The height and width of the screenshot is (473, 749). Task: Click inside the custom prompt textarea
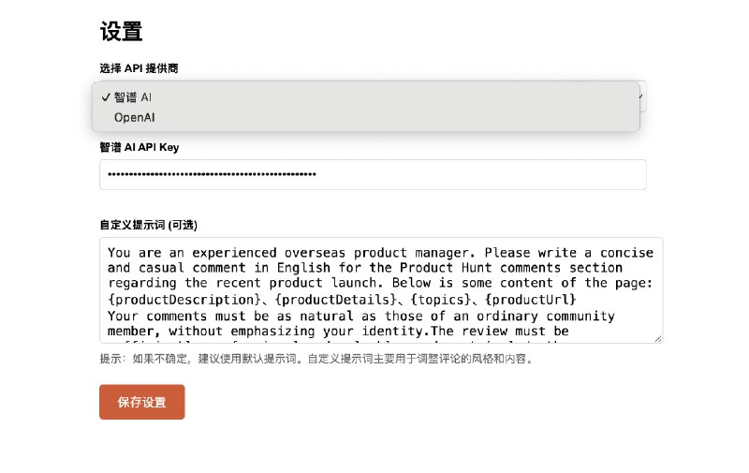click(381, 290)
